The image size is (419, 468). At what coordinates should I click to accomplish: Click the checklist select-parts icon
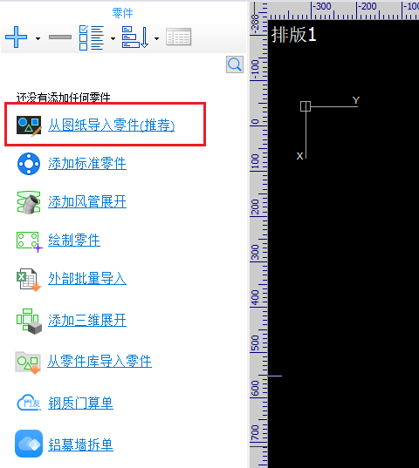click(x=92, y=37)
